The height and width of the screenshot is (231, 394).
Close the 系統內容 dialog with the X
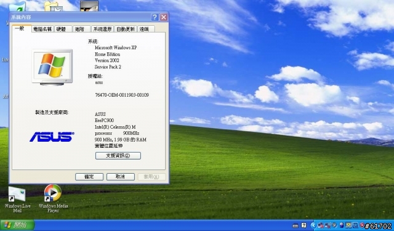pyautogui.click(x=164, y=17)
